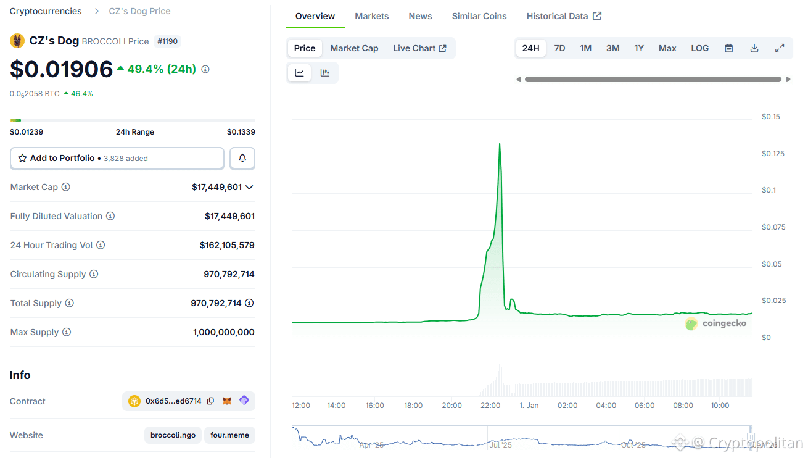Click the chart pan scrollbar right arrow

point(789,79)
